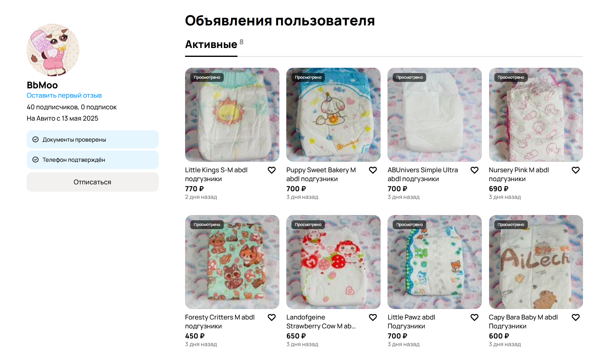Open the Capy Bara Baby M title
Screen dimensions: 606x355
523,322
